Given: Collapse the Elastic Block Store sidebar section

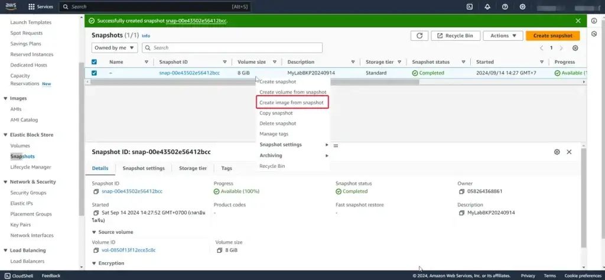Looking at the screenshot, I should (5, 135).
